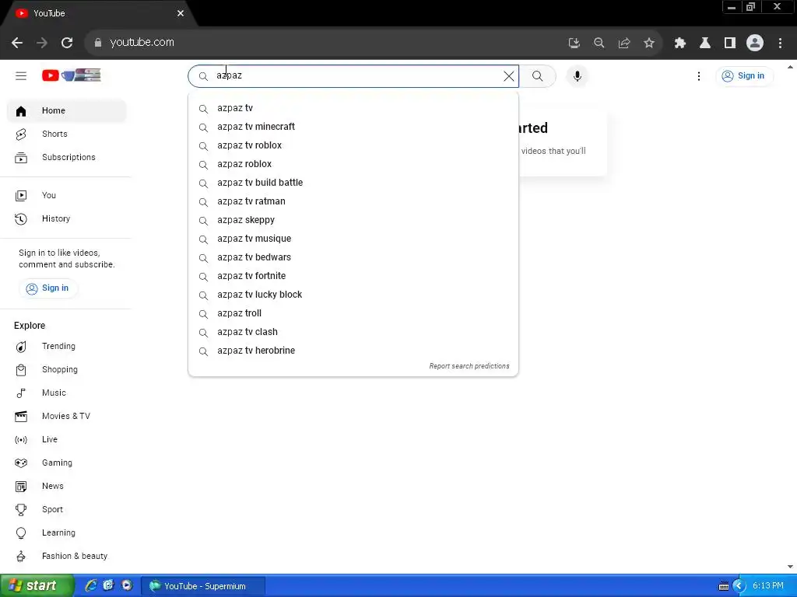Open Trending under Explore

[x=67, y=346]
